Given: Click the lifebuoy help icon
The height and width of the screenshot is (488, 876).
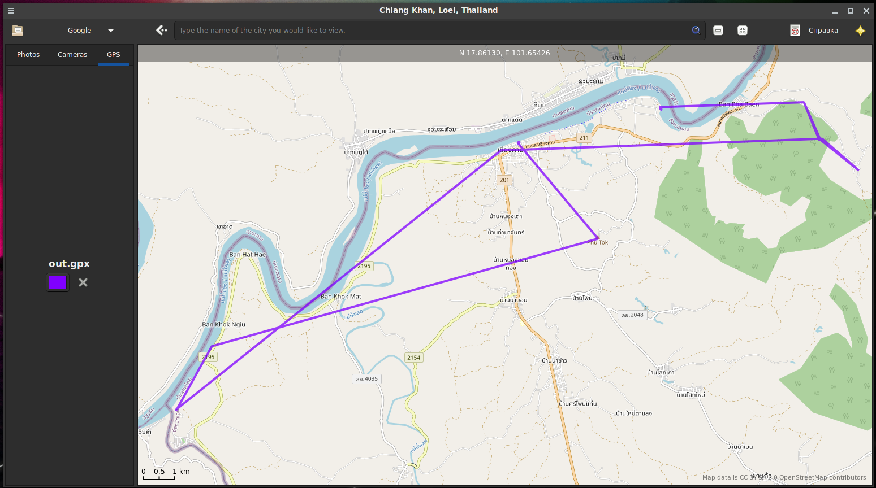Looking at the screenshot, I should (795, 30).
